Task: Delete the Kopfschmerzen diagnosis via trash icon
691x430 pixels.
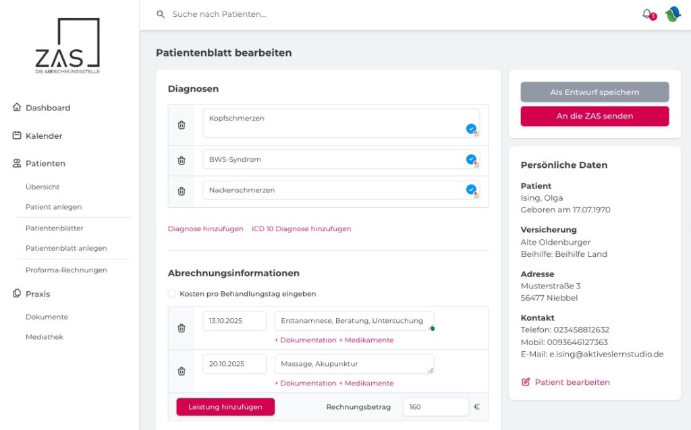Action: tap(181, 124)
